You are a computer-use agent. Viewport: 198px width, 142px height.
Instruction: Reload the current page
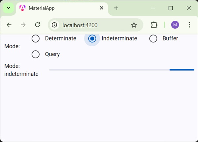(38, 25)
